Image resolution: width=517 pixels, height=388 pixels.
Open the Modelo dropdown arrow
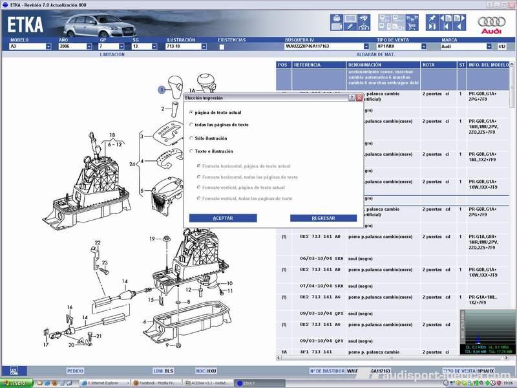tap(48, 47)
